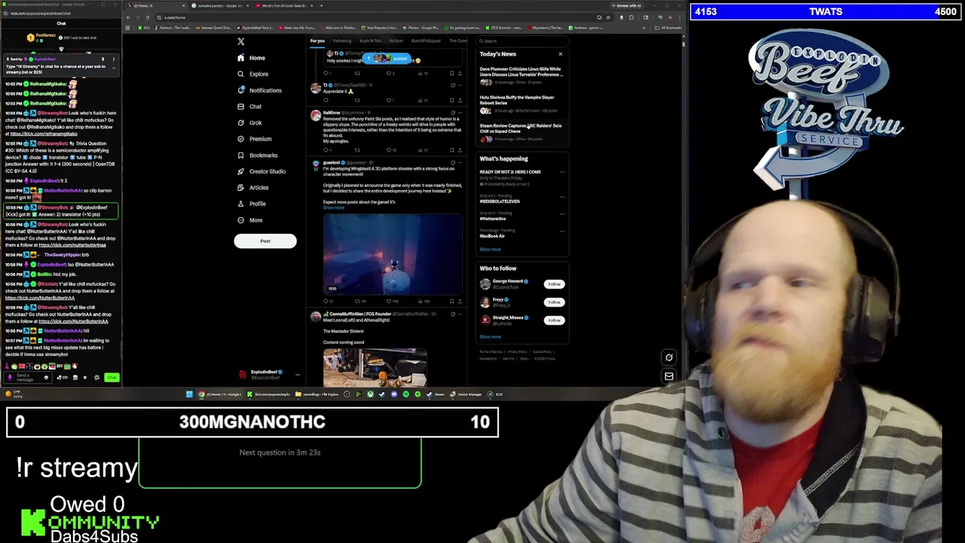
Task: Send message with green Chat button
Action: coord(112,377)
